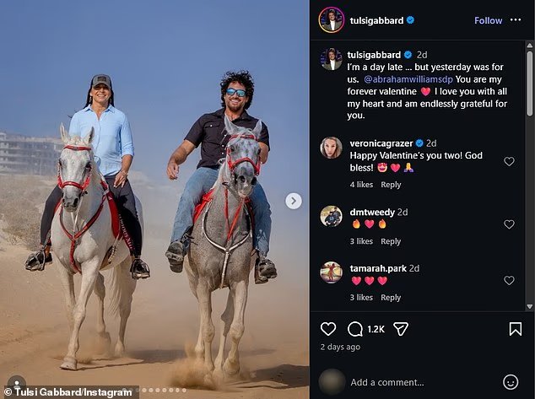This screenshot has height=399, width=535.
Task: Like veronicagrazer's comment
Action: click(x=509, y=161)
